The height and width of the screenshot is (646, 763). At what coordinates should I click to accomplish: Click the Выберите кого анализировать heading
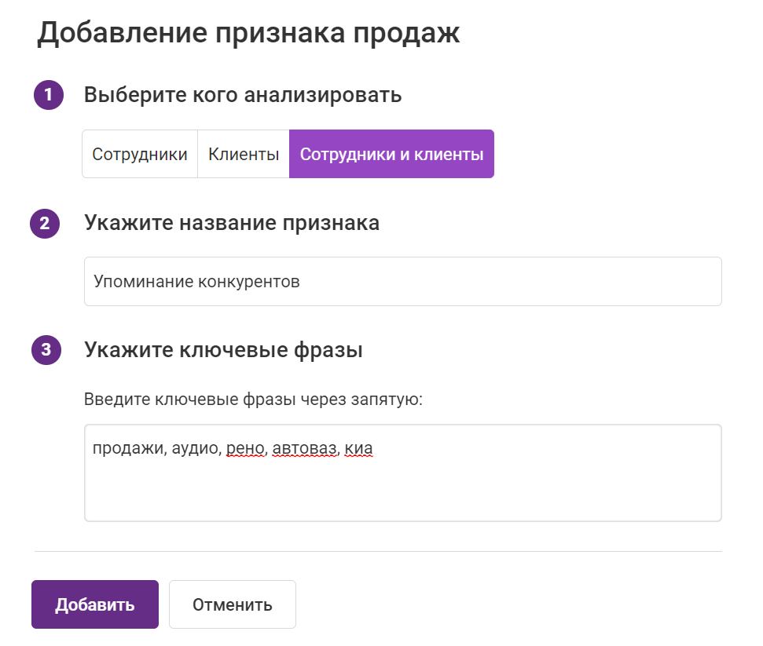243,96
